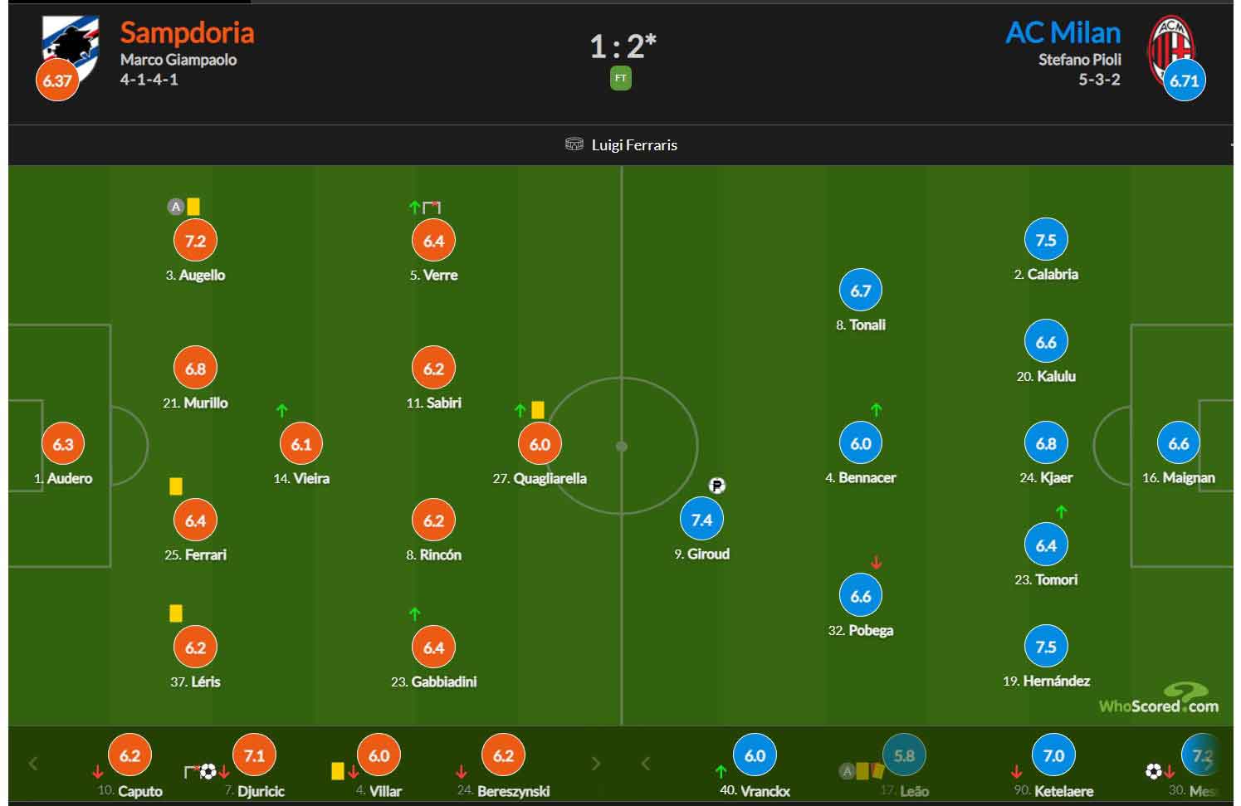Click Djuricic's goal ball icon
The image size is (1241, 806).
click(208, 771)
